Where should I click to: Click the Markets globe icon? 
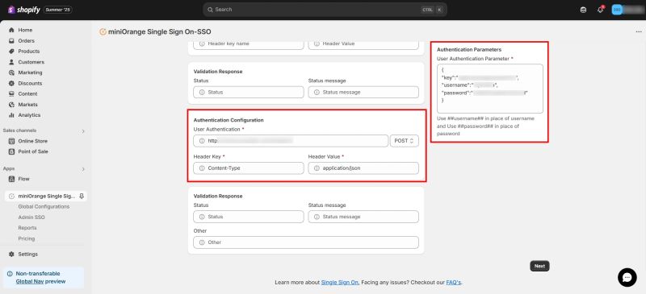point(11,105)
